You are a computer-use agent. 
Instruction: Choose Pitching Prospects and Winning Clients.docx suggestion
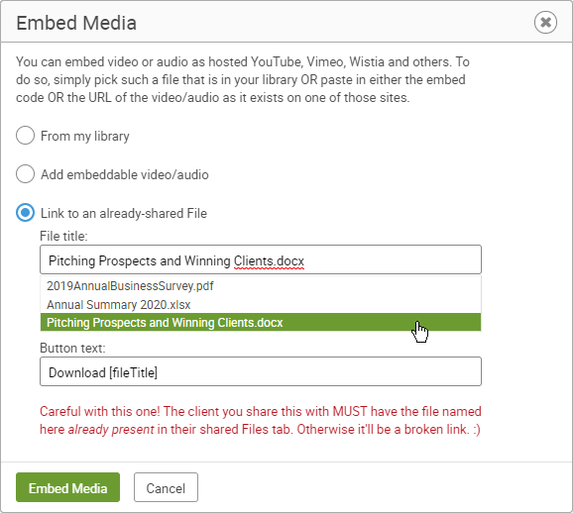point(261,323)
